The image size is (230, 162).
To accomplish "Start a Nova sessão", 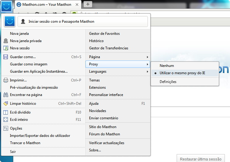I will click(43, 48).
